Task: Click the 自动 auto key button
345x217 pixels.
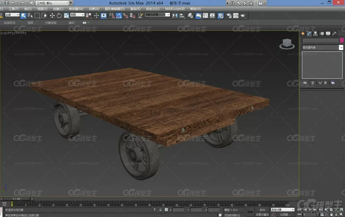Action: (262, 210)
